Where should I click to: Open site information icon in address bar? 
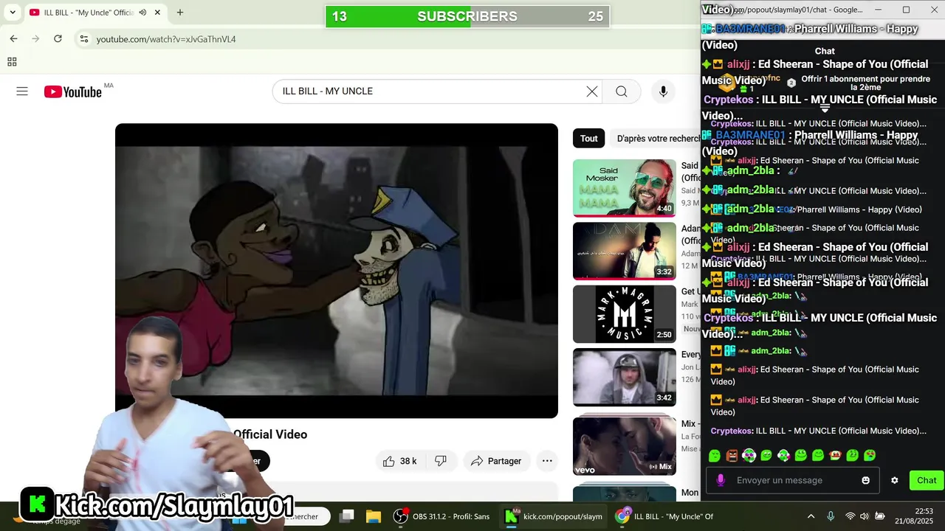[x=84, y=39]
